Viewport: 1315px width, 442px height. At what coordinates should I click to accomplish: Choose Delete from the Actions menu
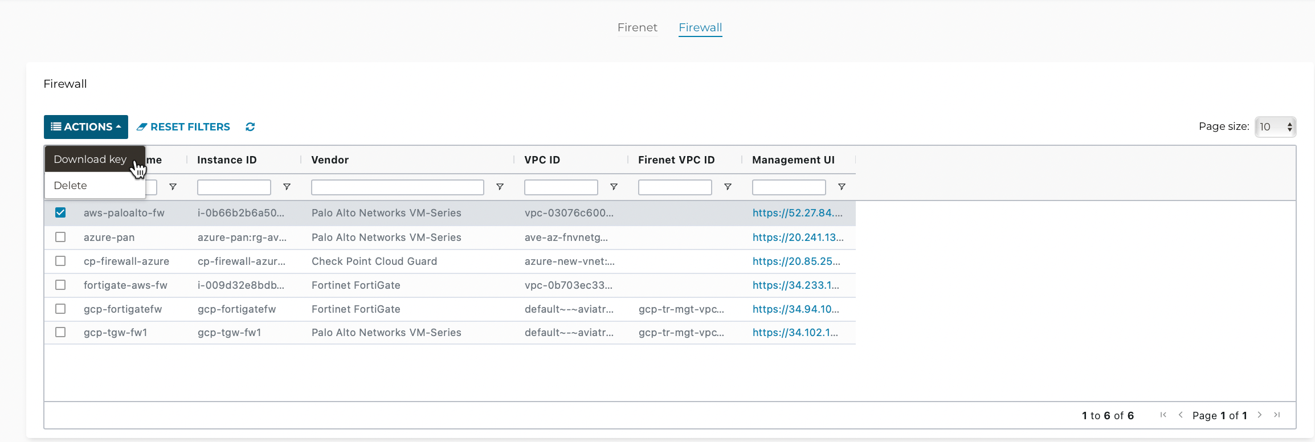(71, 186)
